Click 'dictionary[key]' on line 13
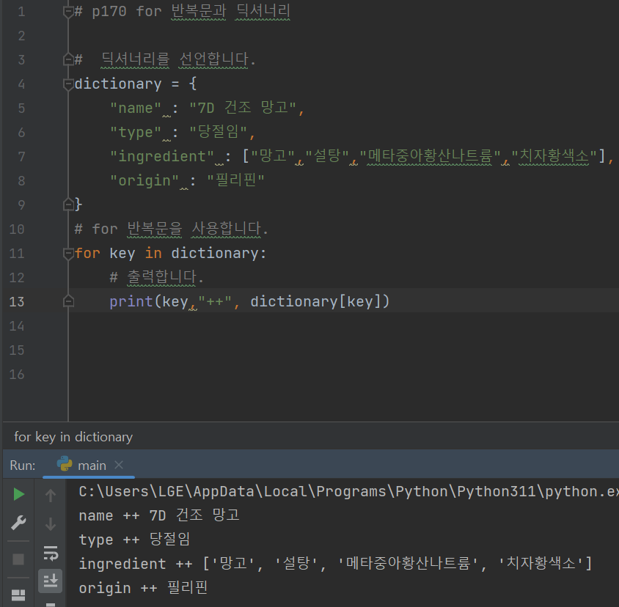619x607 pixels. click(315, 301)
